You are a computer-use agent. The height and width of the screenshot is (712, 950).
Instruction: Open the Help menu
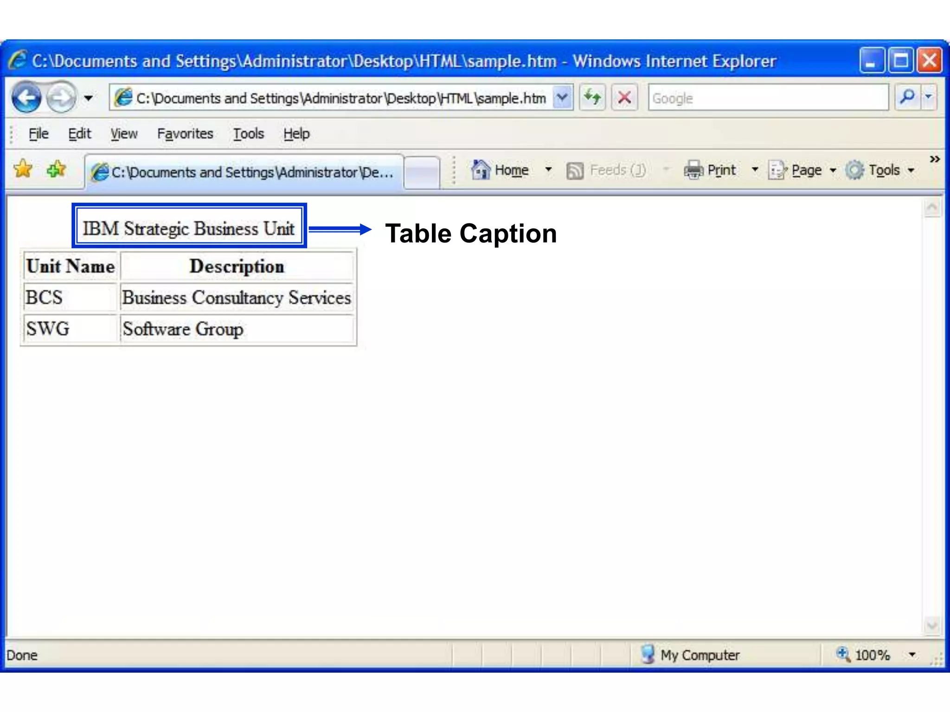click(296, 134)
